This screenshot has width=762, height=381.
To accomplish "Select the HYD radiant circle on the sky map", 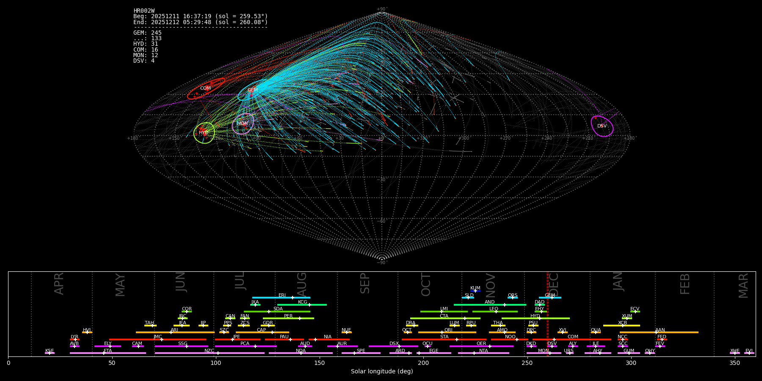I will pyautogui.click(x=204, y=133).
